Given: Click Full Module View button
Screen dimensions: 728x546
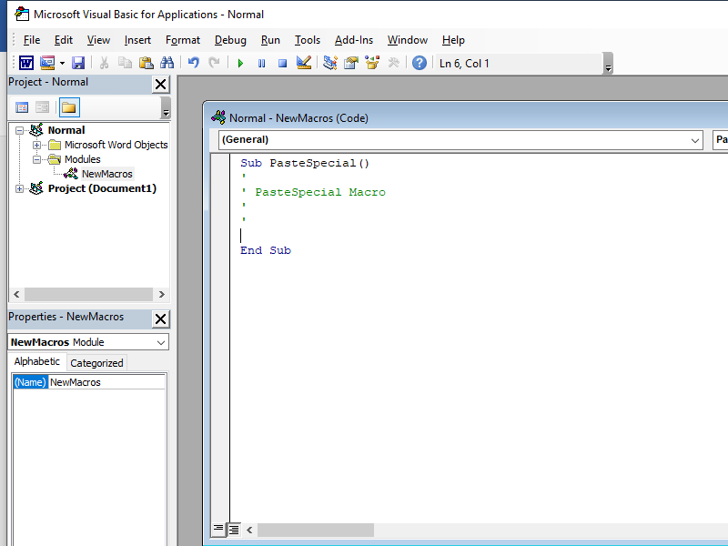Looking at the screenshot, I should 234,529.
